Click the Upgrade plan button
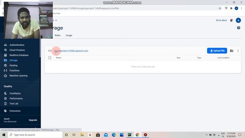245x138 pixels. pos(33,120)
